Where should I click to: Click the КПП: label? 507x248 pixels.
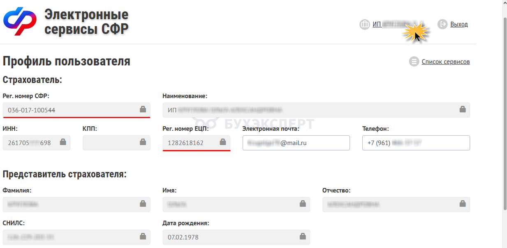coord(90,129)
